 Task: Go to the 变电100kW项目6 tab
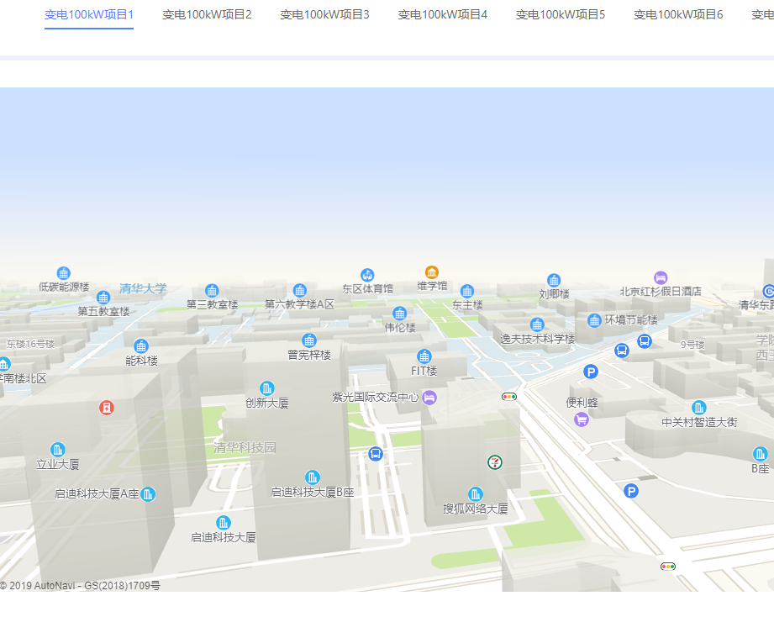678,15
